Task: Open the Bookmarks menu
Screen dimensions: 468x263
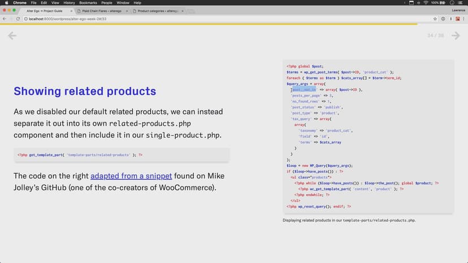Action: (x=88, y=3)
